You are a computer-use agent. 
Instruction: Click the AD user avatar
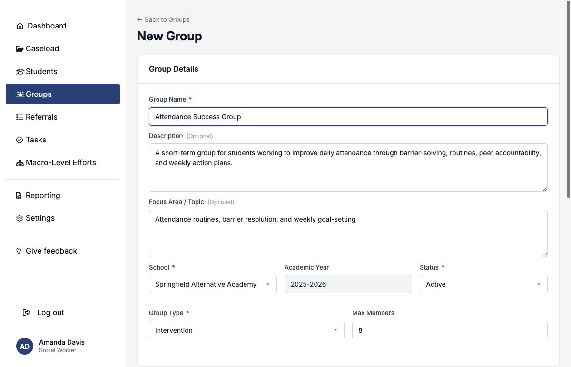coord(25,346)
